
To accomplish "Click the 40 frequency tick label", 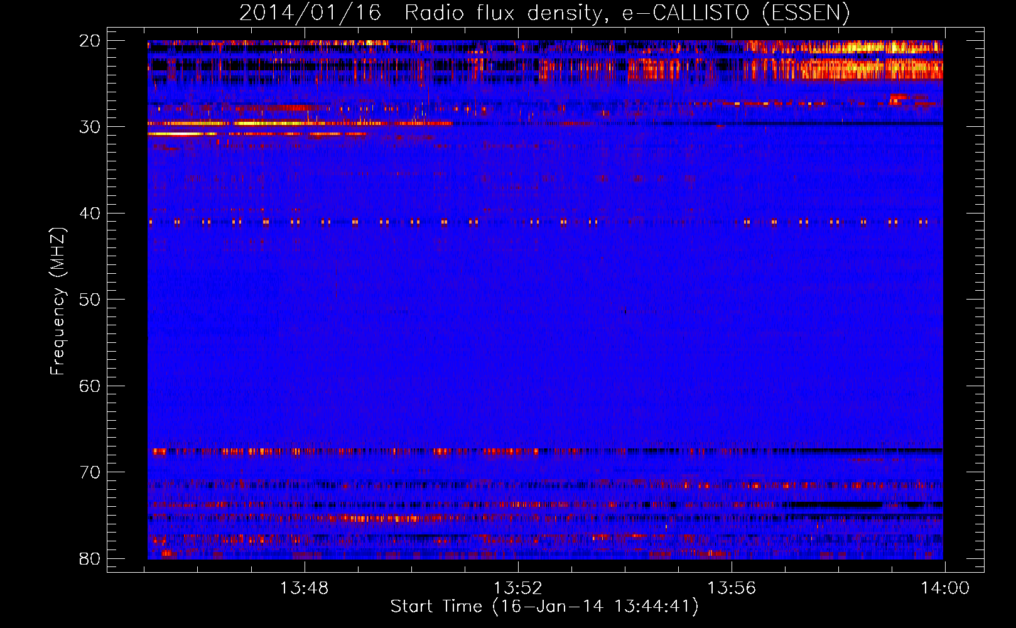I will [x=90, y=214].
